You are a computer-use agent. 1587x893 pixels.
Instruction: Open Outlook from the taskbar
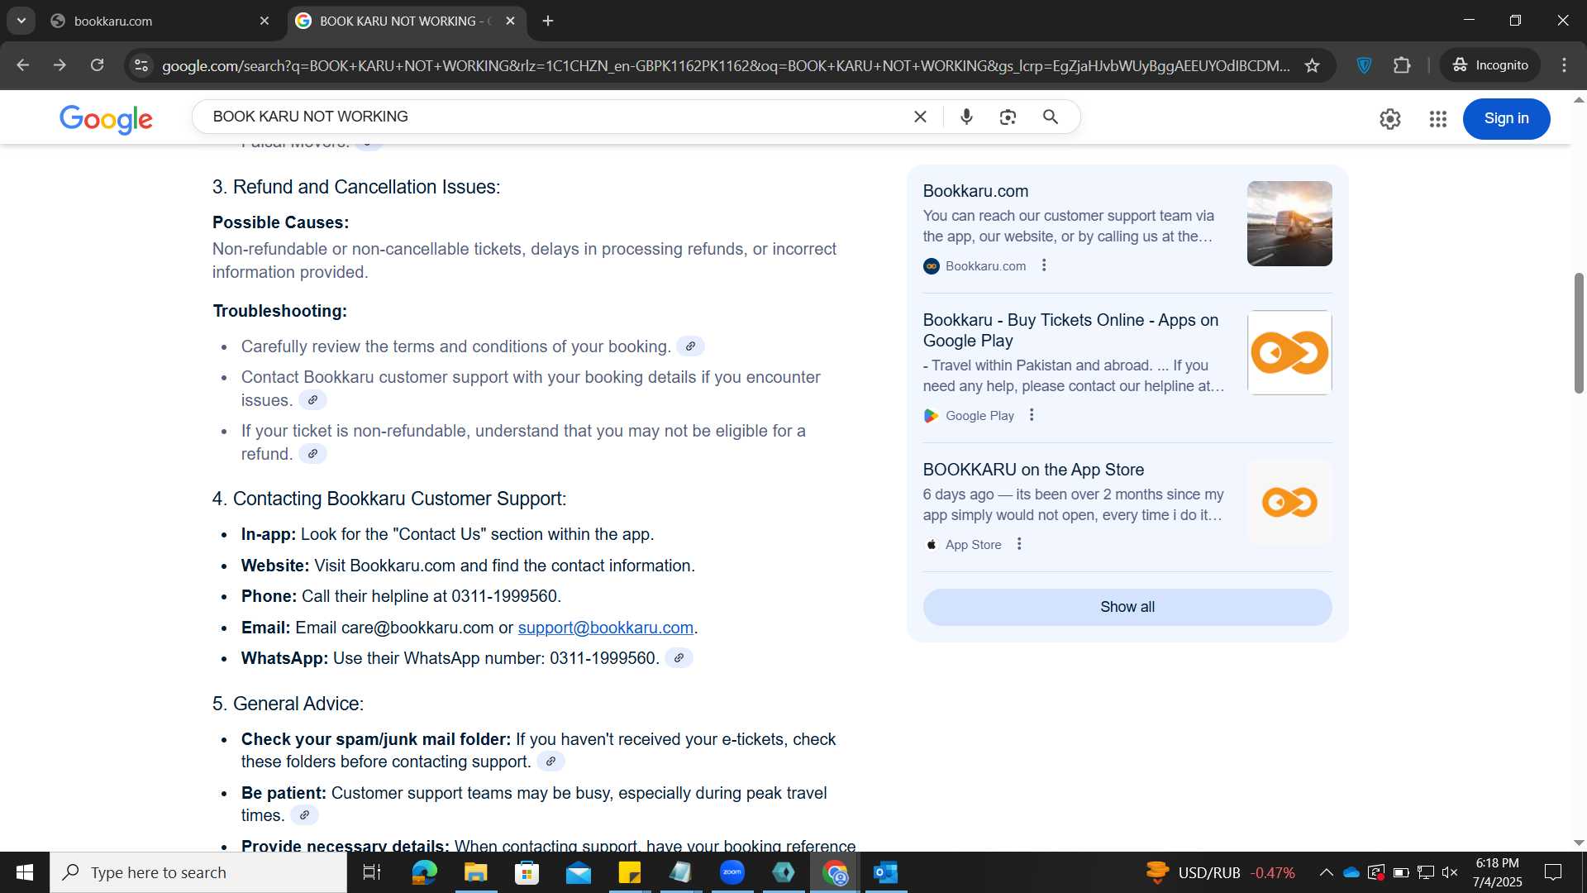tap(886, 872)
